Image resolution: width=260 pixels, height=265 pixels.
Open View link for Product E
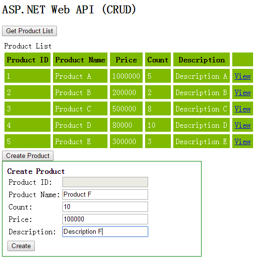tap(243, 142)
